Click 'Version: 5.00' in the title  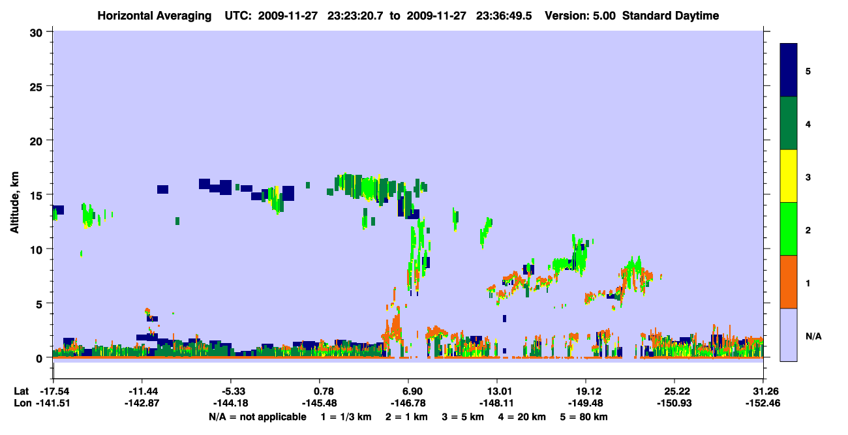coord(581,16)
